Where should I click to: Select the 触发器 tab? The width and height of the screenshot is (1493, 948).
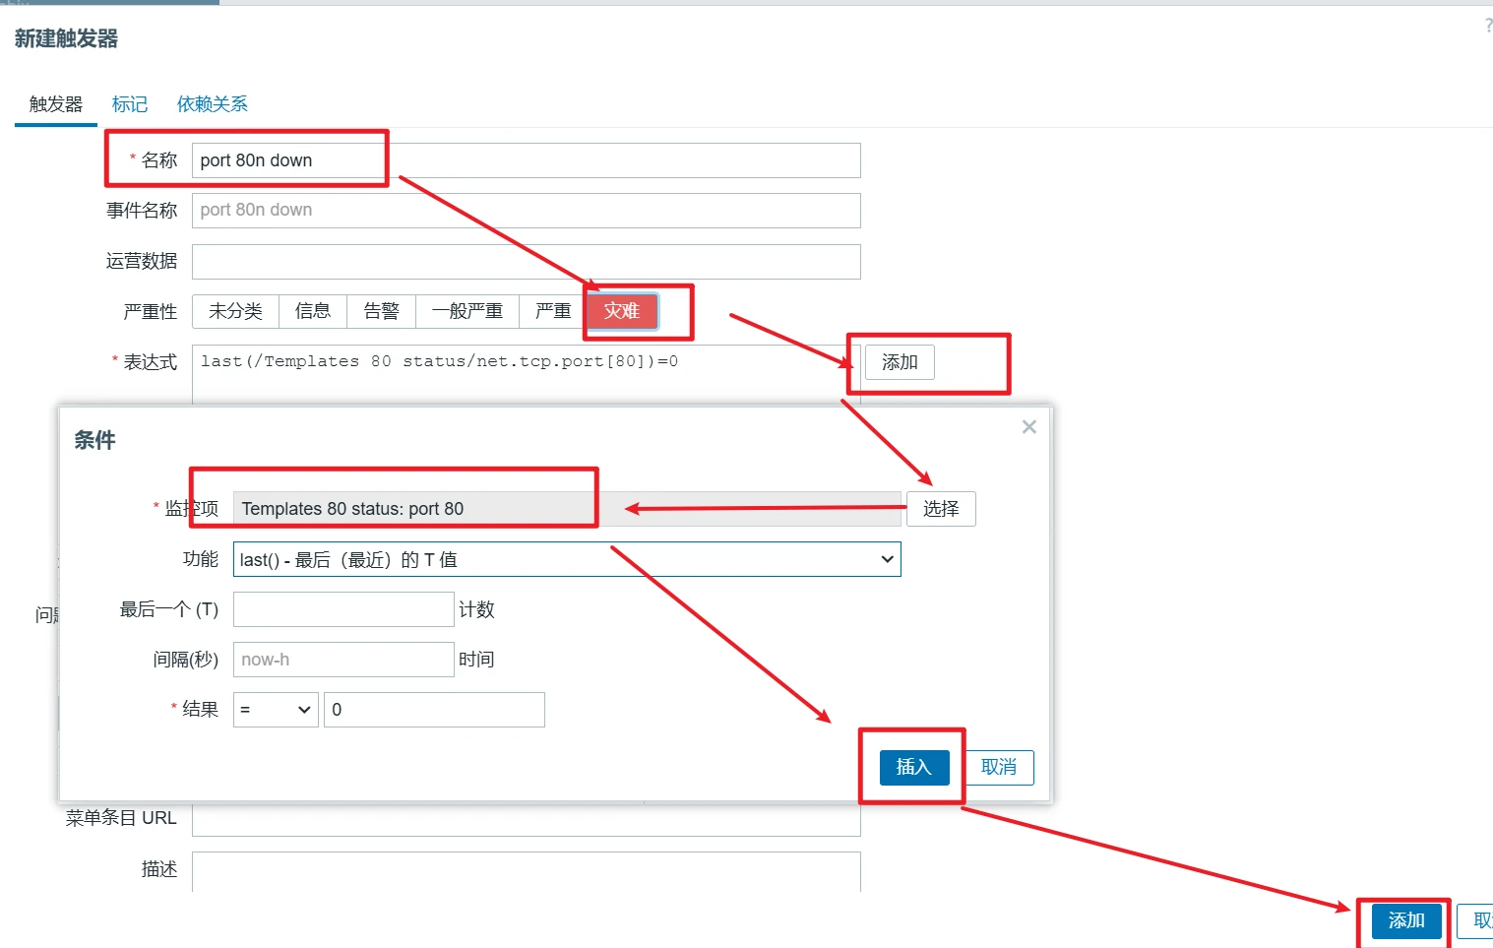click(x=56, y=104)
